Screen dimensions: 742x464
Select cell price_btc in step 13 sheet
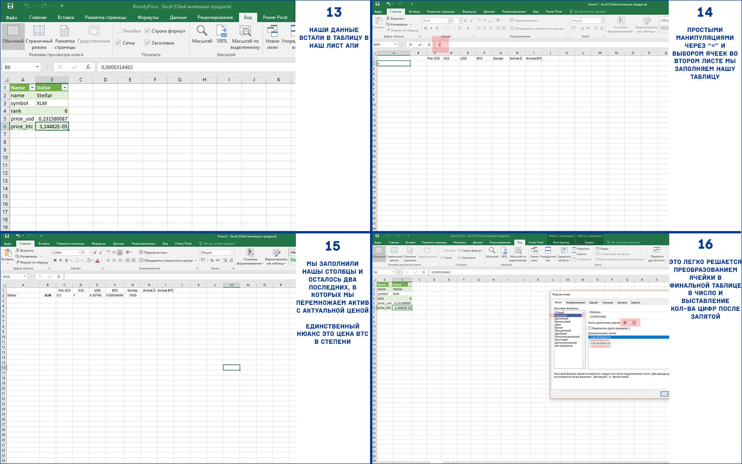coord(22,126)
